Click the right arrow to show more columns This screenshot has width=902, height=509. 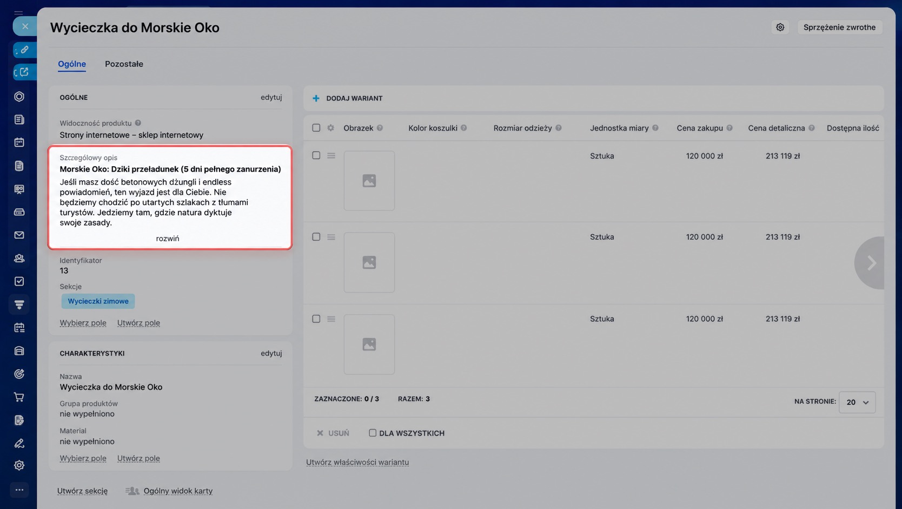point(870,263)
